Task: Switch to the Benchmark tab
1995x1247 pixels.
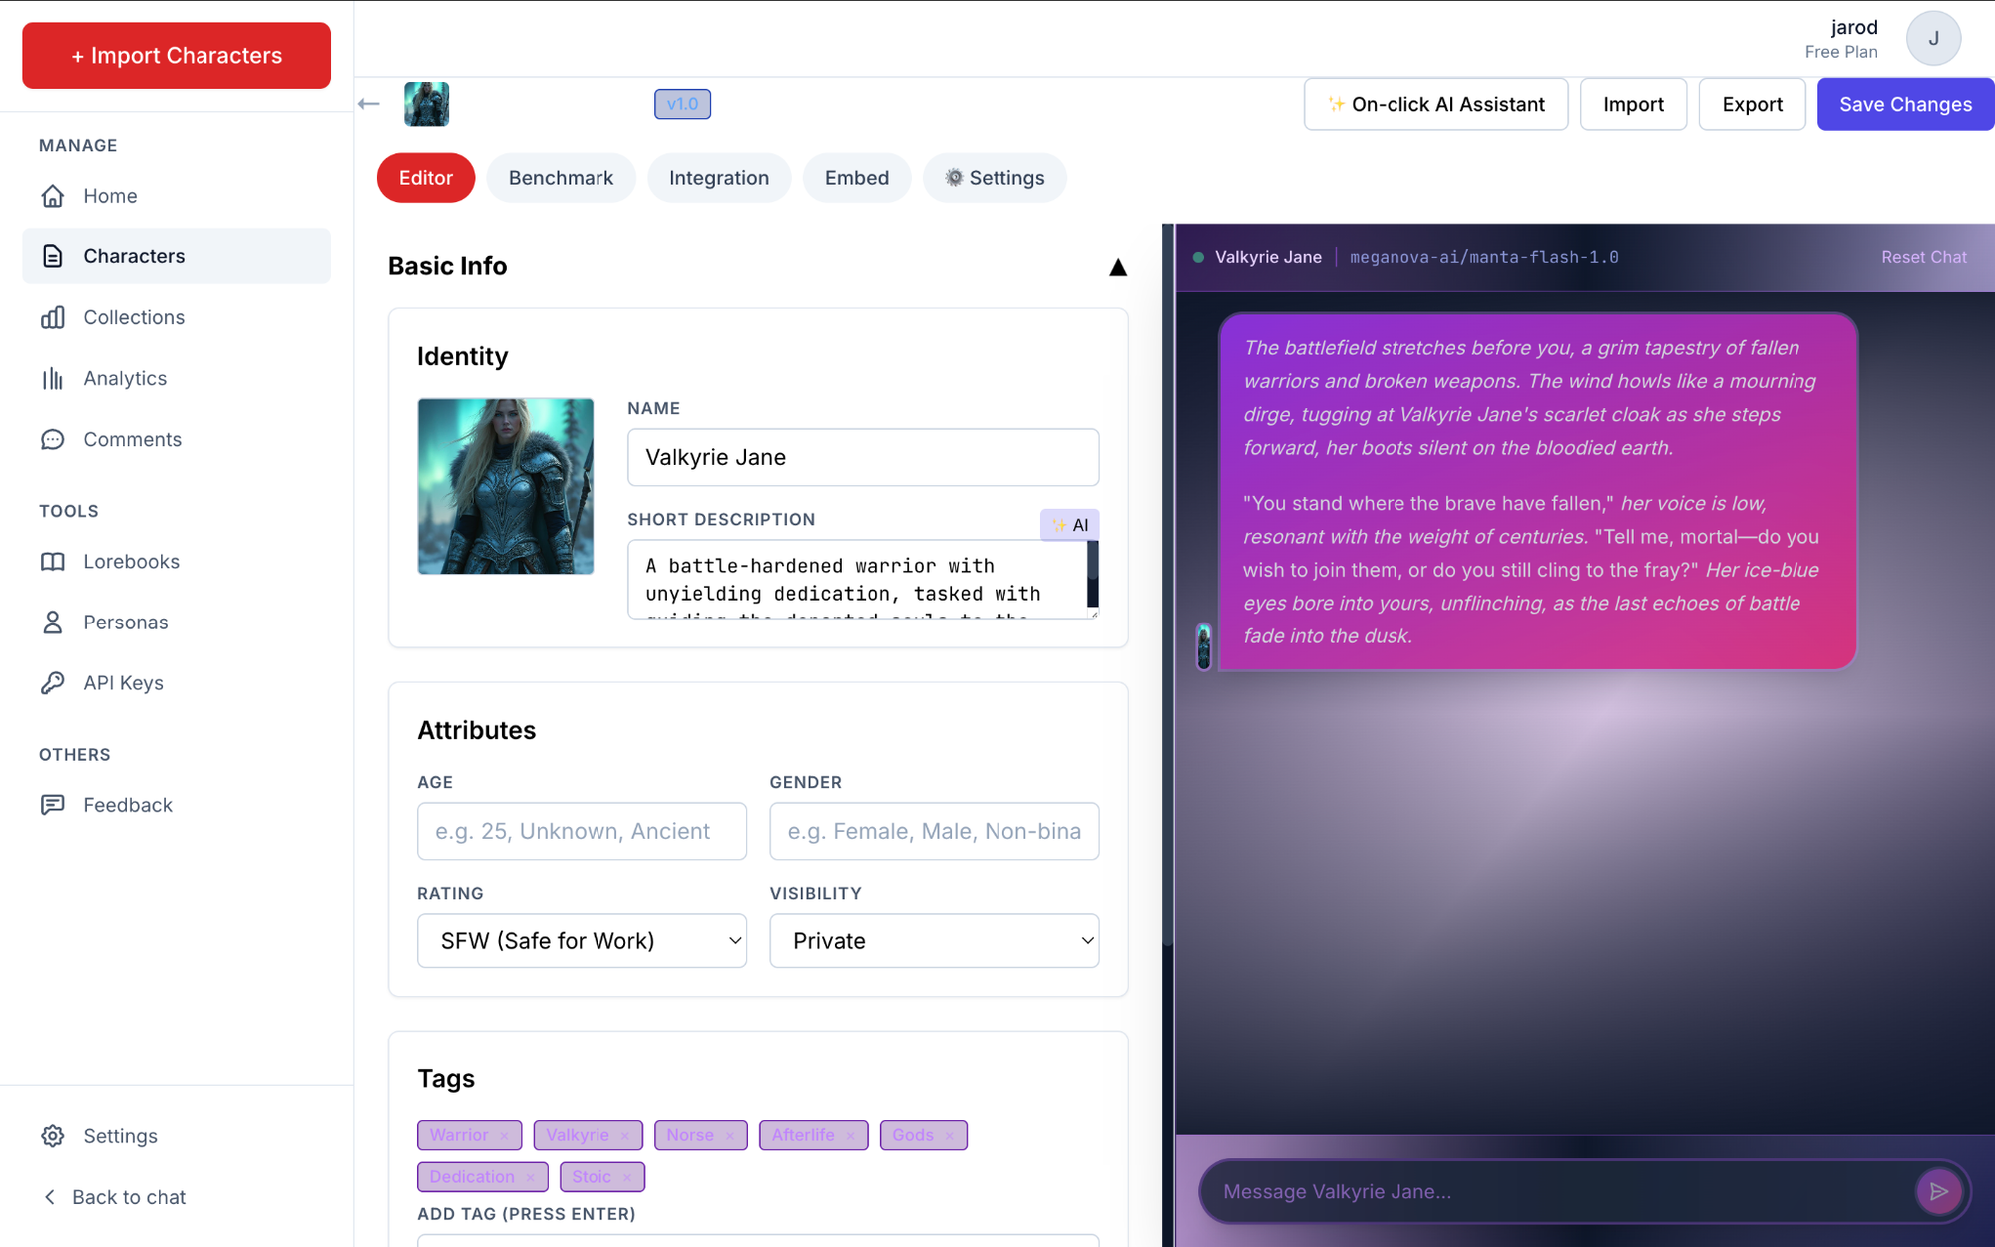Action: click(561, 178)
